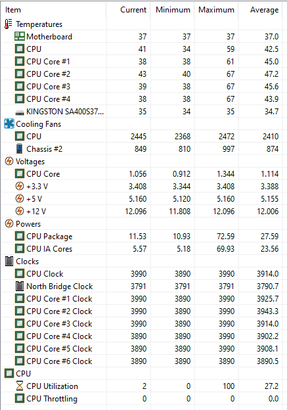Sort by the Maximum column header
Image resolution: width=287 pixels, height=410 pixels.
coord(216,10)
